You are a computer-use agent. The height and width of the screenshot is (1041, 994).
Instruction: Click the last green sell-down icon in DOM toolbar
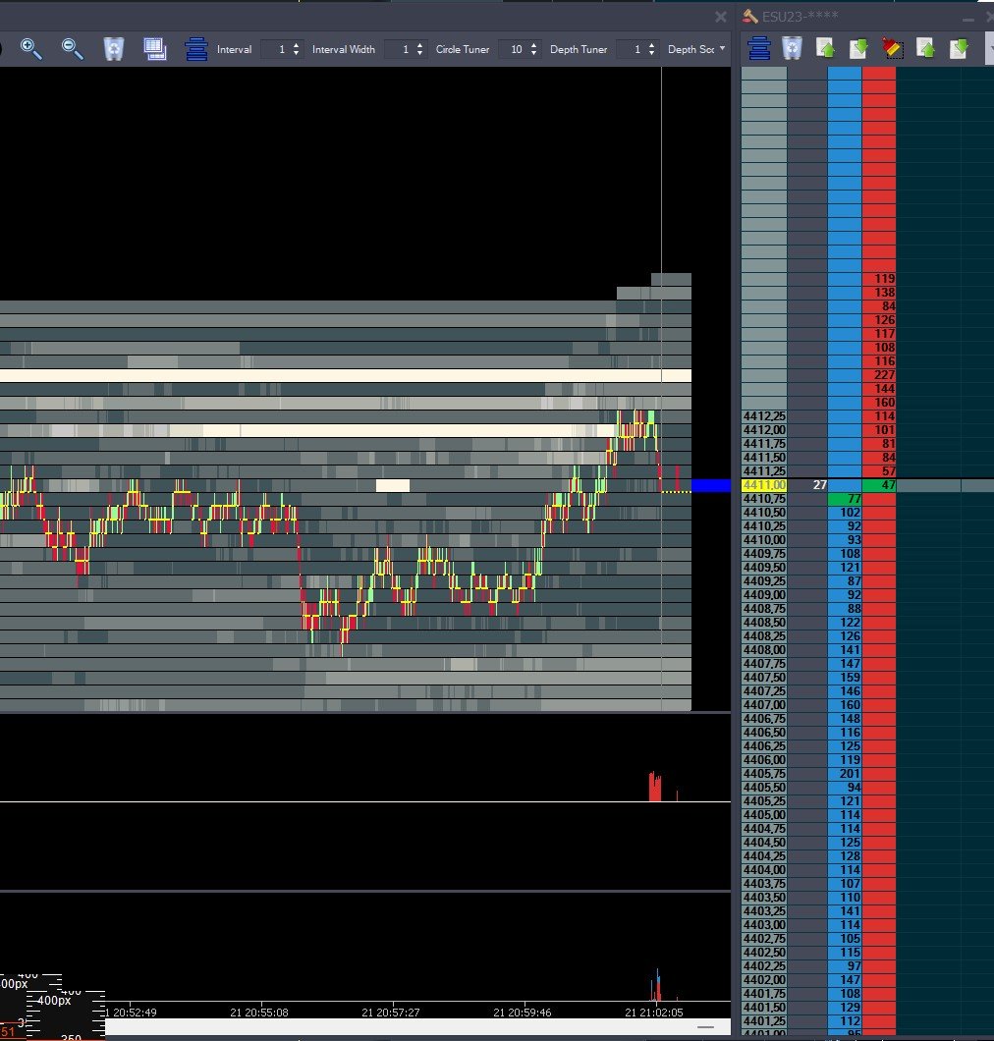pos(958,47)
